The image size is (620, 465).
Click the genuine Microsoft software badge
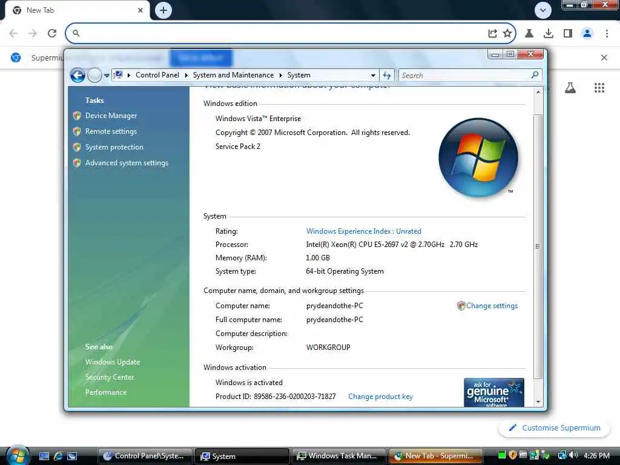point(494,392)
